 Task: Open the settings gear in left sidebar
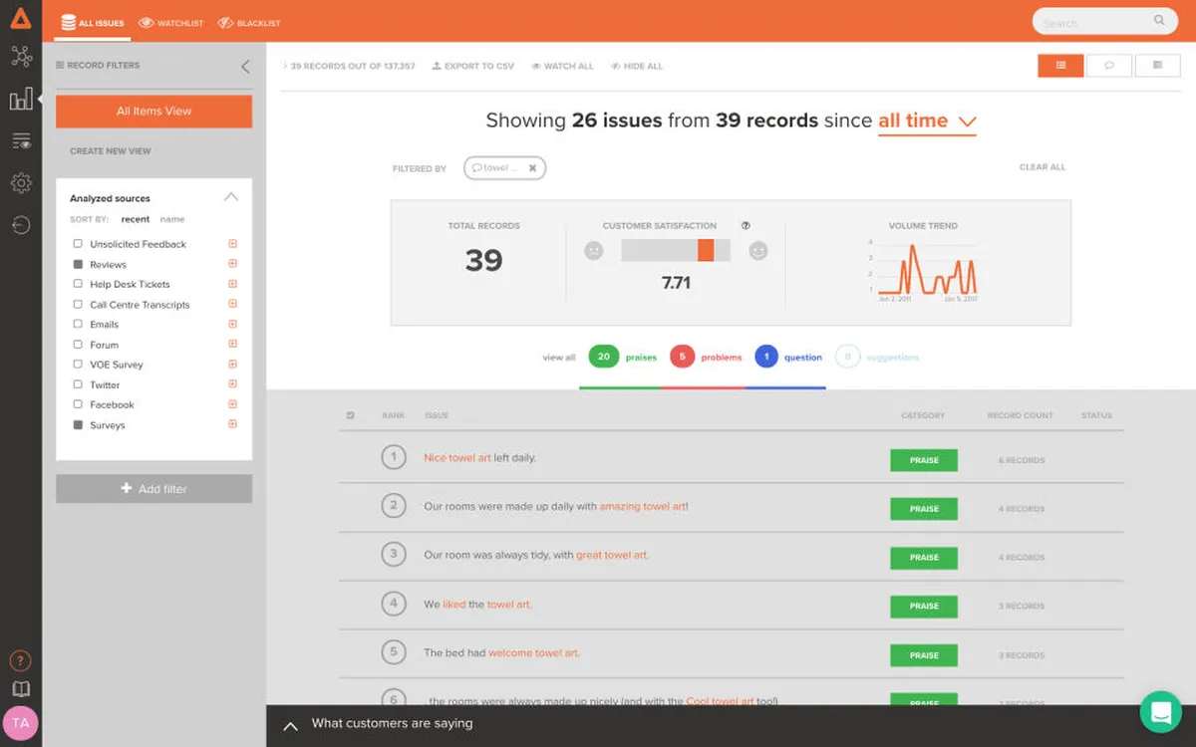[x=21, y=183]
